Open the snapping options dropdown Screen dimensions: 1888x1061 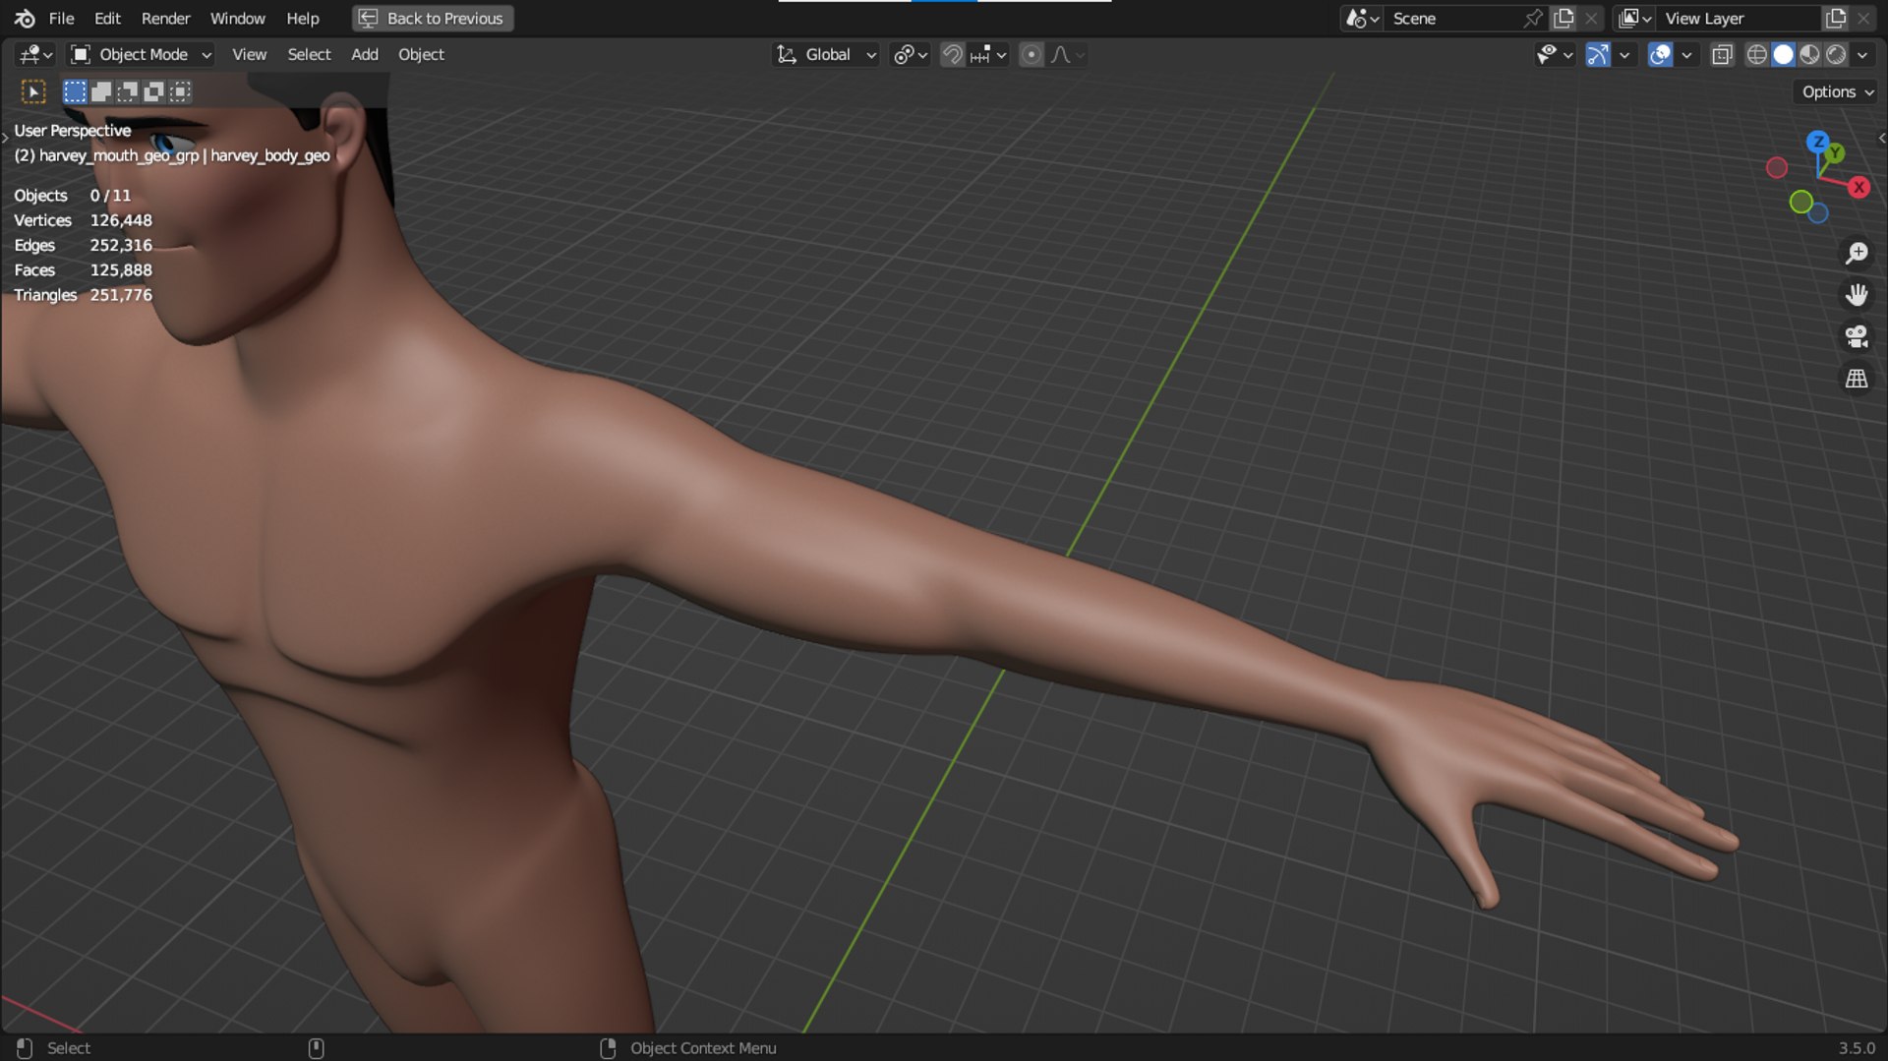[x=988, y=55]
